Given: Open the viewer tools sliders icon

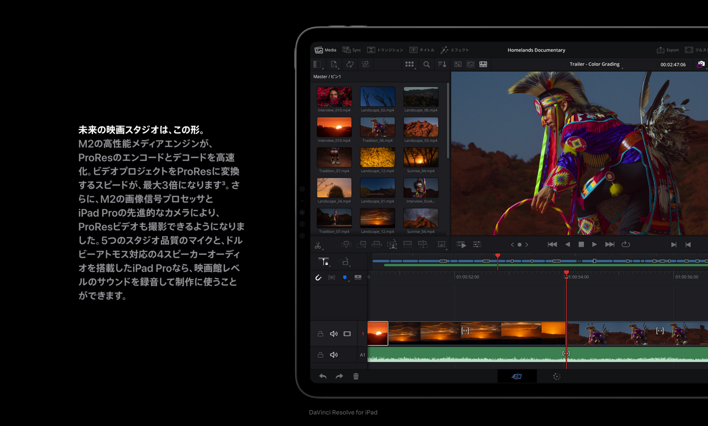Looking at the screenshot, I should [x=477, y=245].
